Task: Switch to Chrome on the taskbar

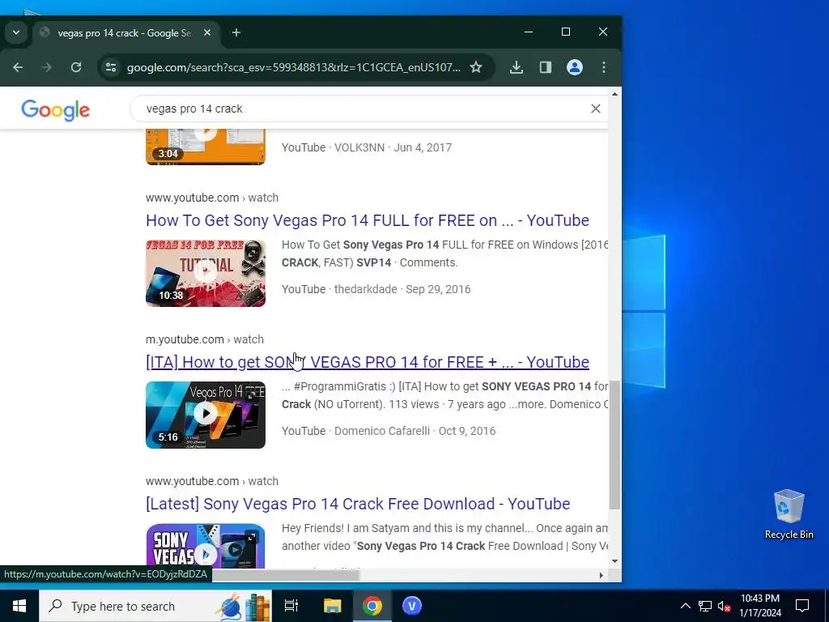Action: click(x=372, y=606)
